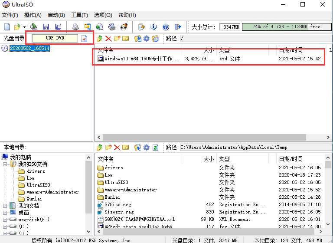Click the 大小总计 value box 3347MB
333x243 pixels.
click(x=230, y=27)
